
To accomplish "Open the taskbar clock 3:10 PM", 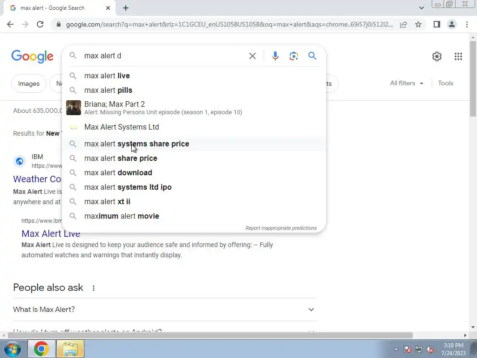I will point(453,349).
